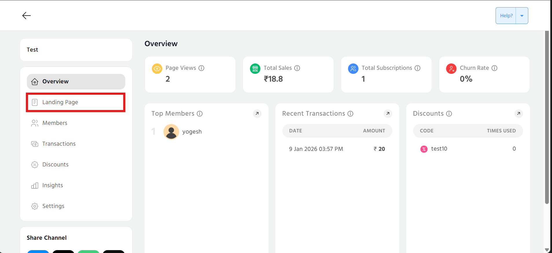This screenshot has height=253, width=552.
Task: Click yogesh's avatar in Top Members
Action: coord(171,132)
